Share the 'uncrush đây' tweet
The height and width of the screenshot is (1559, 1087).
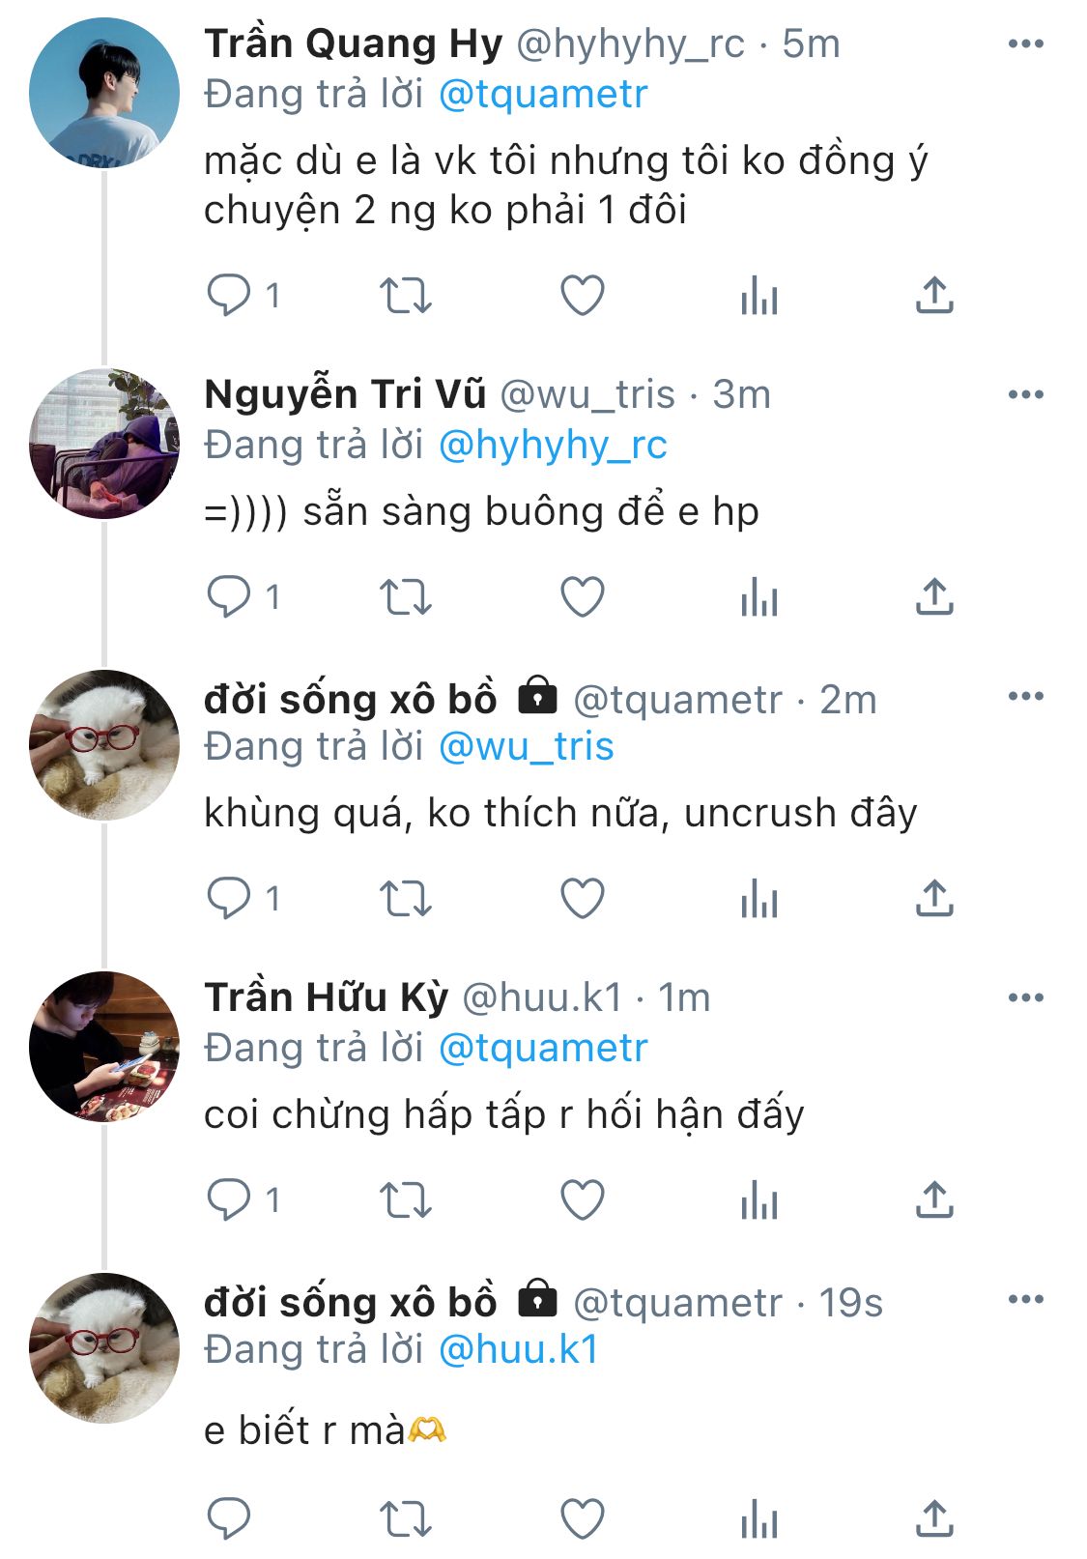click(934, 899)
